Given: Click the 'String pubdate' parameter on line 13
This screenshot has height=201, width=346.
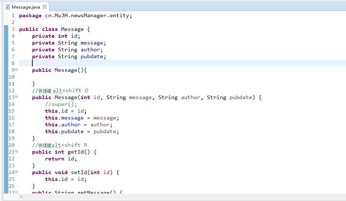Looking at the screenshot, I should (x=229, y=97).
